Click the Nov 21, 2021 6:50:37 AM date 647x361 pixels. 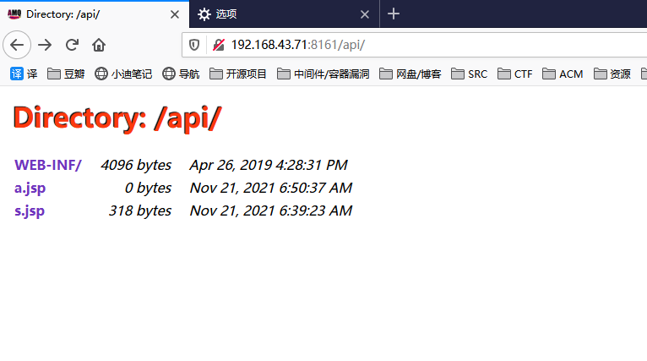(271, 189)
